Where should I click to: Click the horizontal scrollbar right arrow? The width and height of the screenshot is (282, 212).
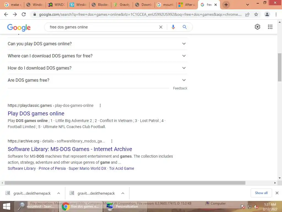click(275, 183)
